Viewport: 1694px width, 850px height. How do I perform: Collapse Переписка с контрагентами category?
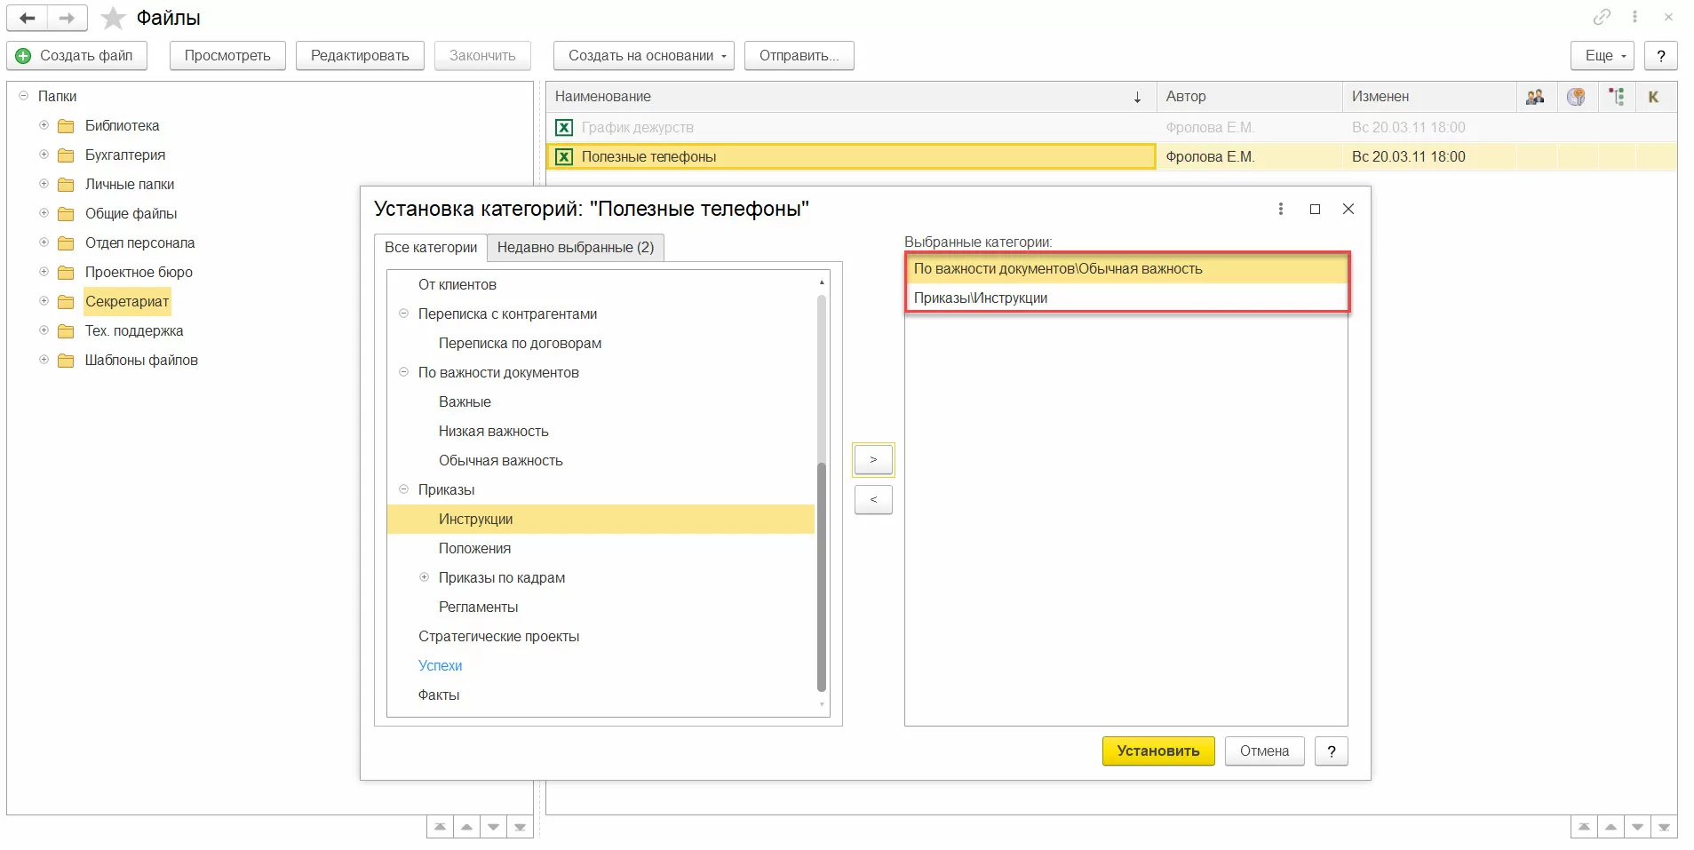(403, 314)
